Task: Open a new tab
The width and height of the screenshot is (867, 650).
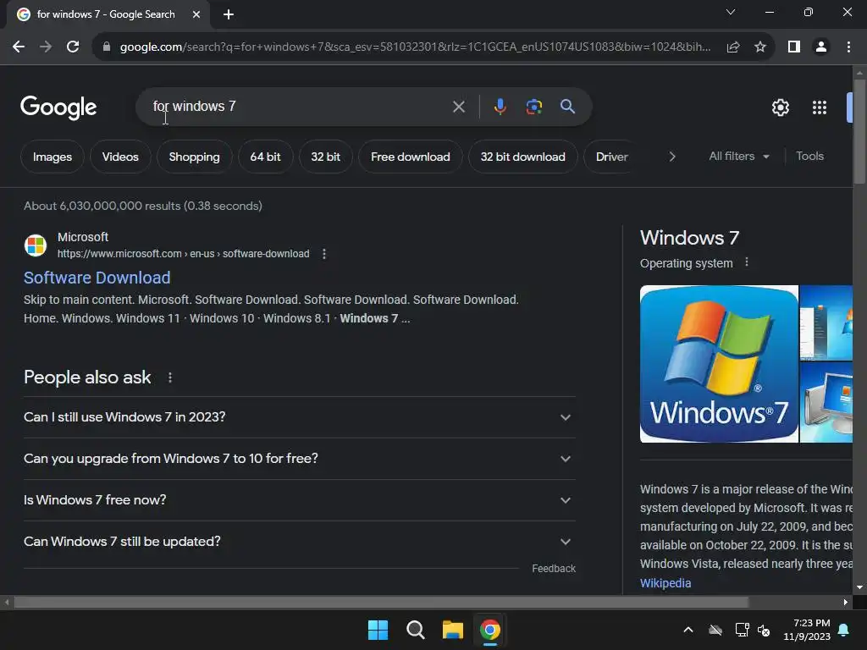Action: (229, 14)
